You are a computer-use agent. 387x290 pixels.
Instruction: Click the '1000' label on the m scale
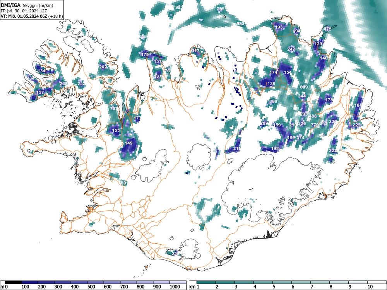coord(175,287)
